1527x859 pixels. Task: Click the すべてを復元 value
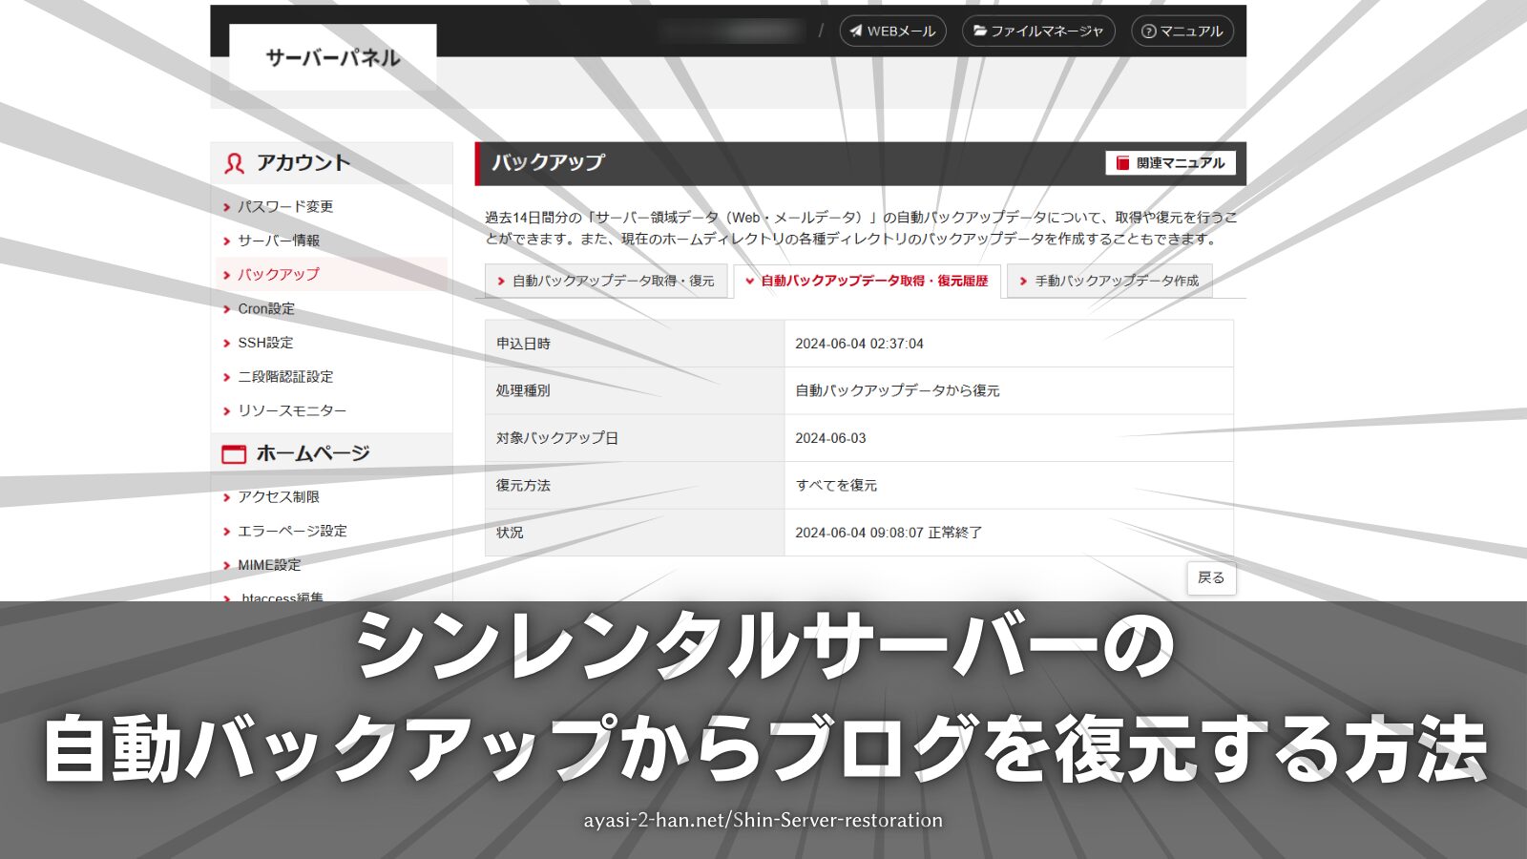click(x=836, y=485)
